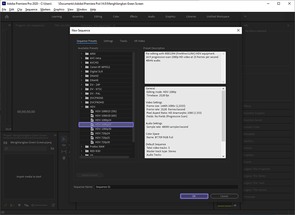295x215 pixels.
Task: Select the HDV 720p24 preset
Action: click(x=106, y=133)
